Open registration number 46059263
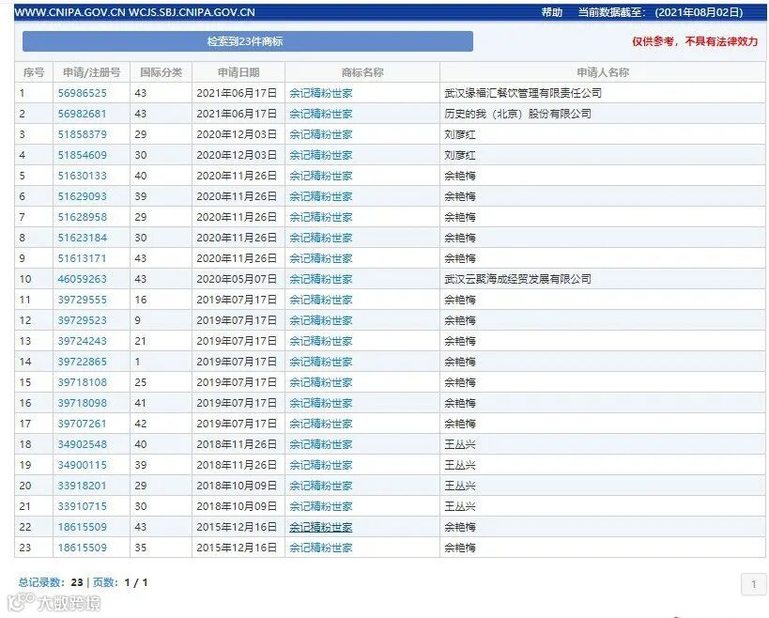Image resolution: width=769 pixels, height=618 pixels. tap(82, 279)
